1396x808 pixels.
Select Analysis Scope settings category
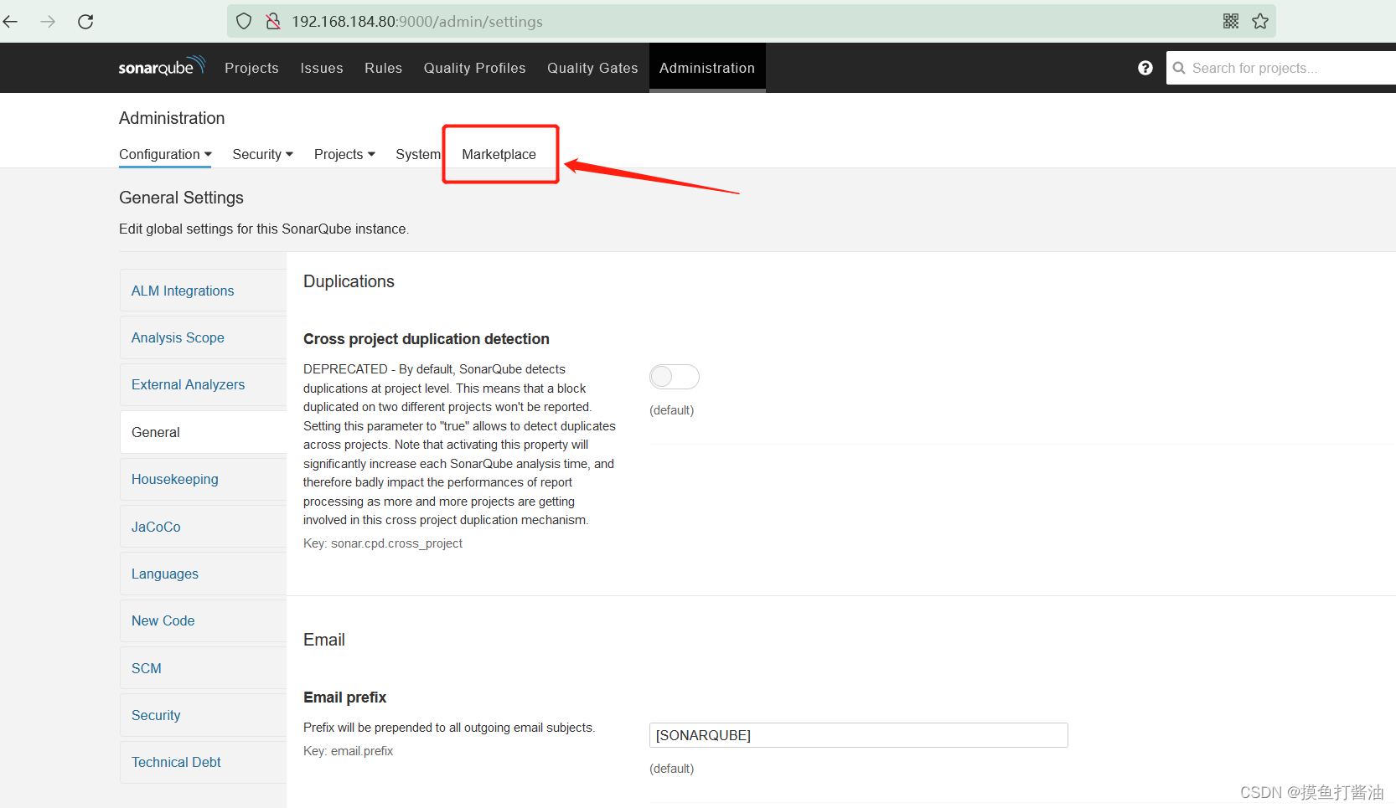pyautogui.click(x=203, y=337)
